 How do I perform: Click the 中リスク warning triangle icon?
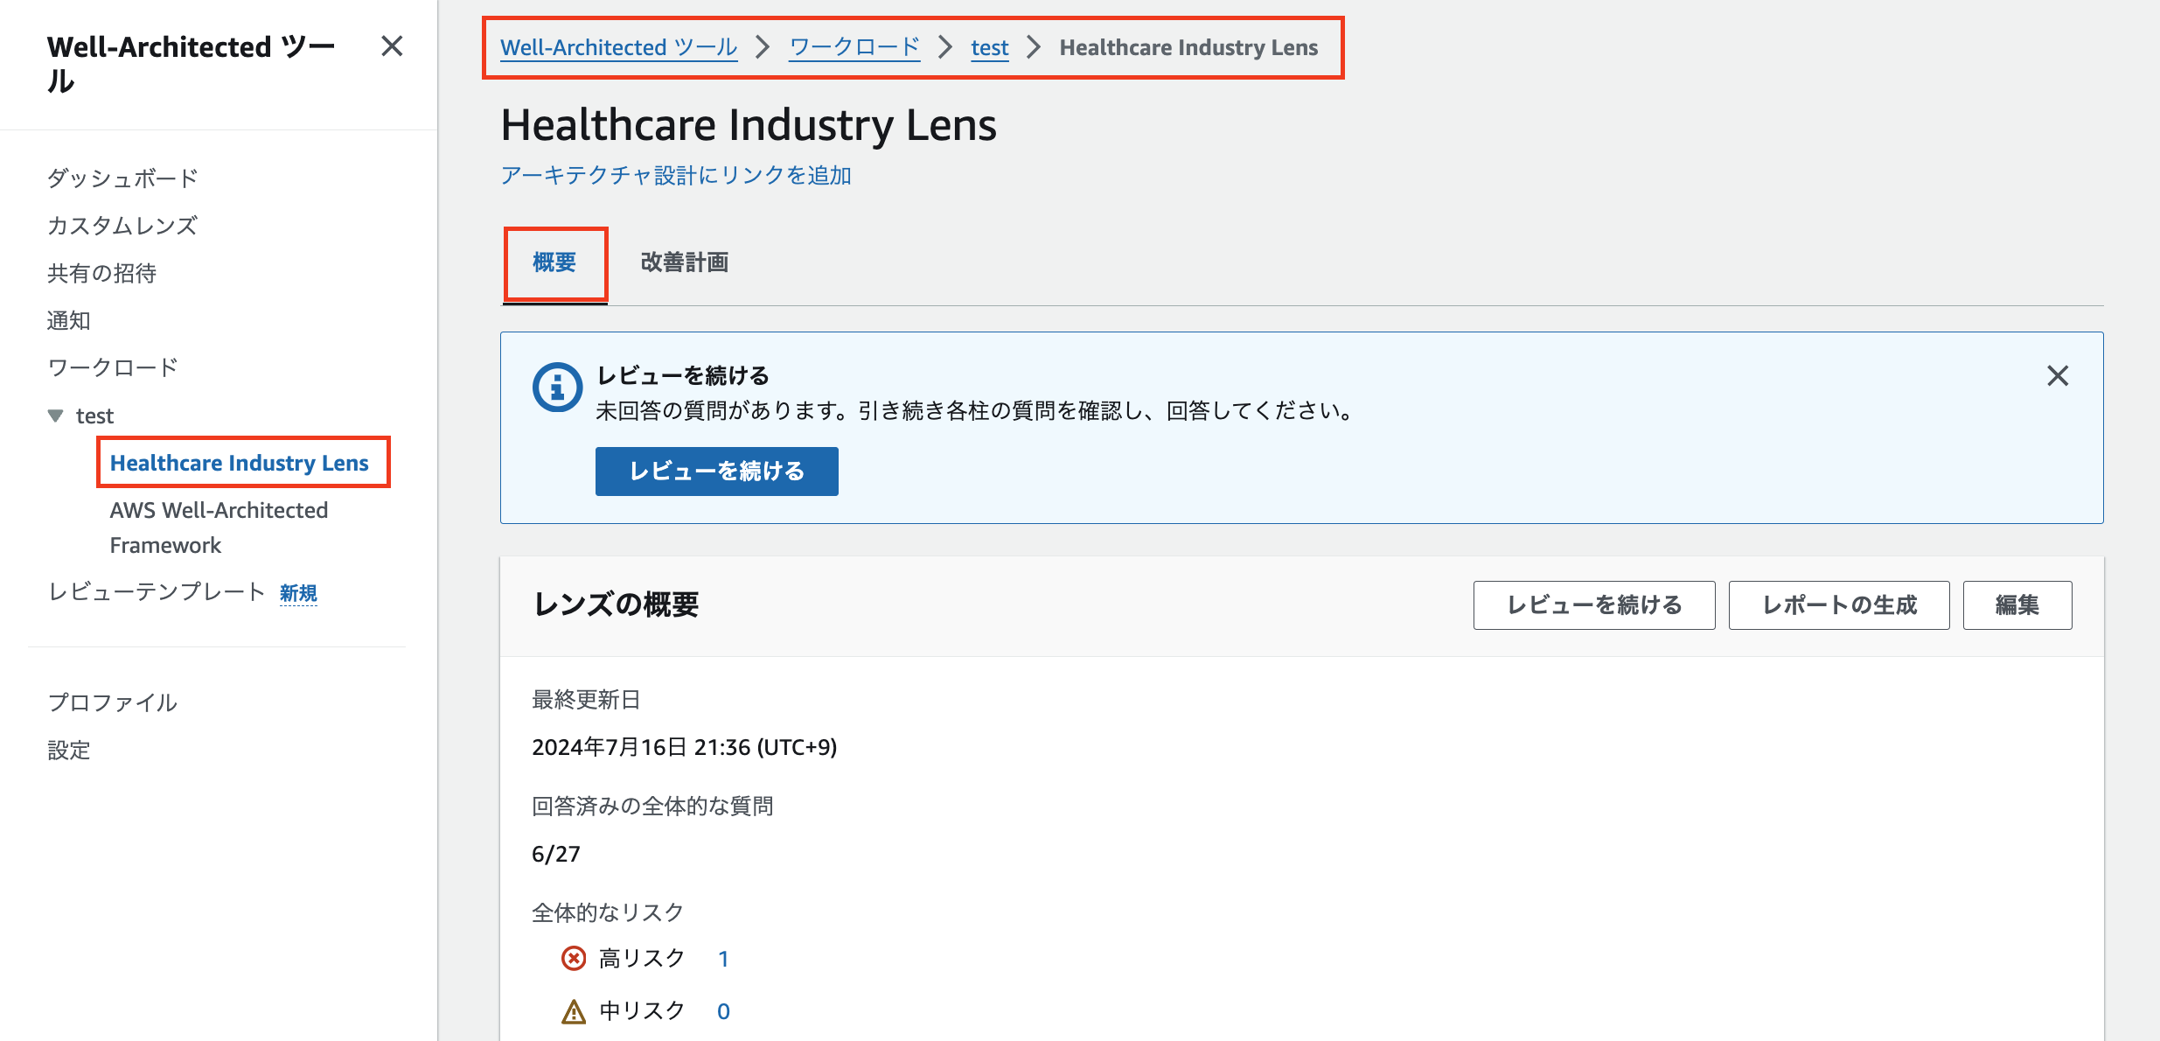(x=574, y=1011)
